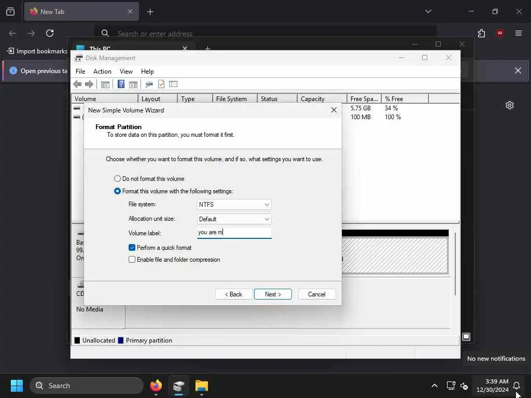The width and height of the screenshot is (531, 398).
Task: Click the Back arrow in Disk Management toolbar
Action: pyautogui.click(x=77, y=84)
